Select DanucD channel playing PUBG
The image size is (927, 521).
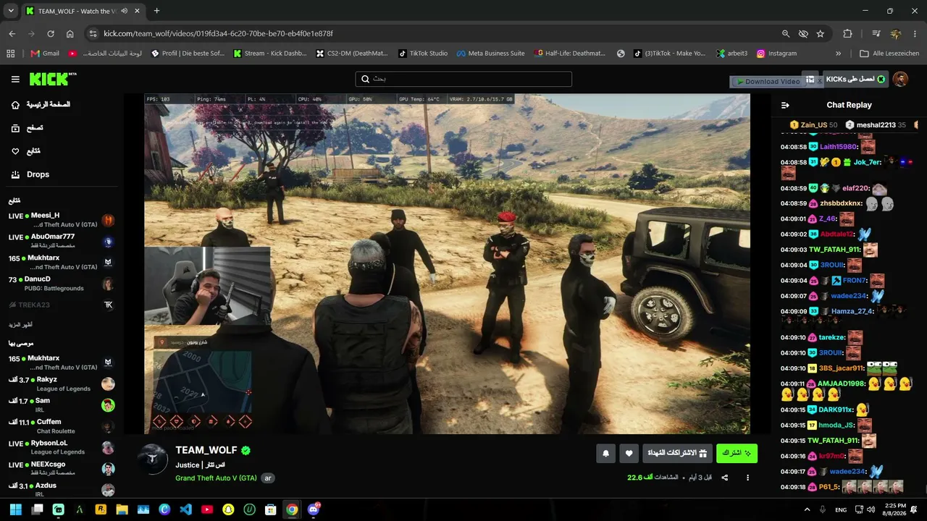click(x=62, y=284)
